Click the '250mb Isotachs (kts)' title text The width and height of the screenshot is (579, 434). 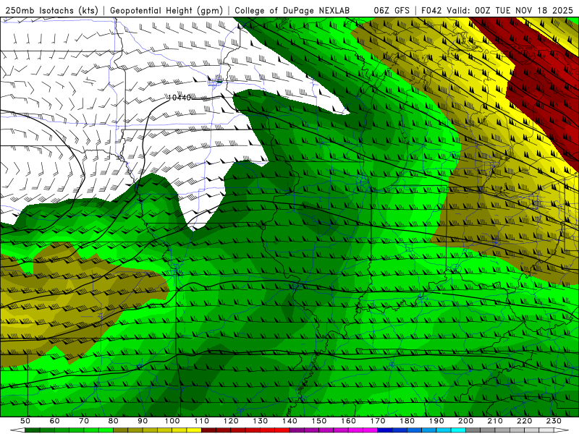[51, 10]
